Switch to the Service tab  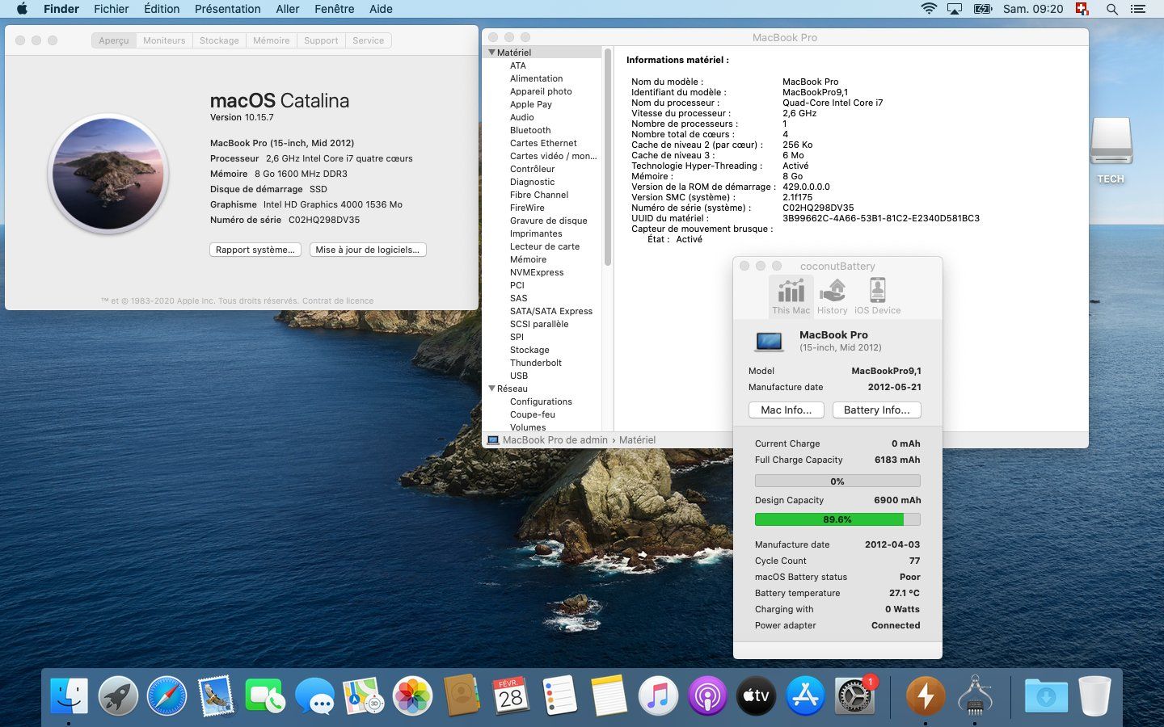(368, 40)
